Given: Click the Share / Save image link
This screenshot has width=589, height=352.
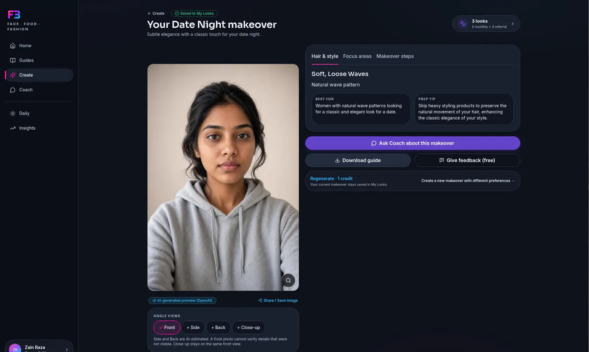Looking at the screenshot, I should tap(278, 301).
